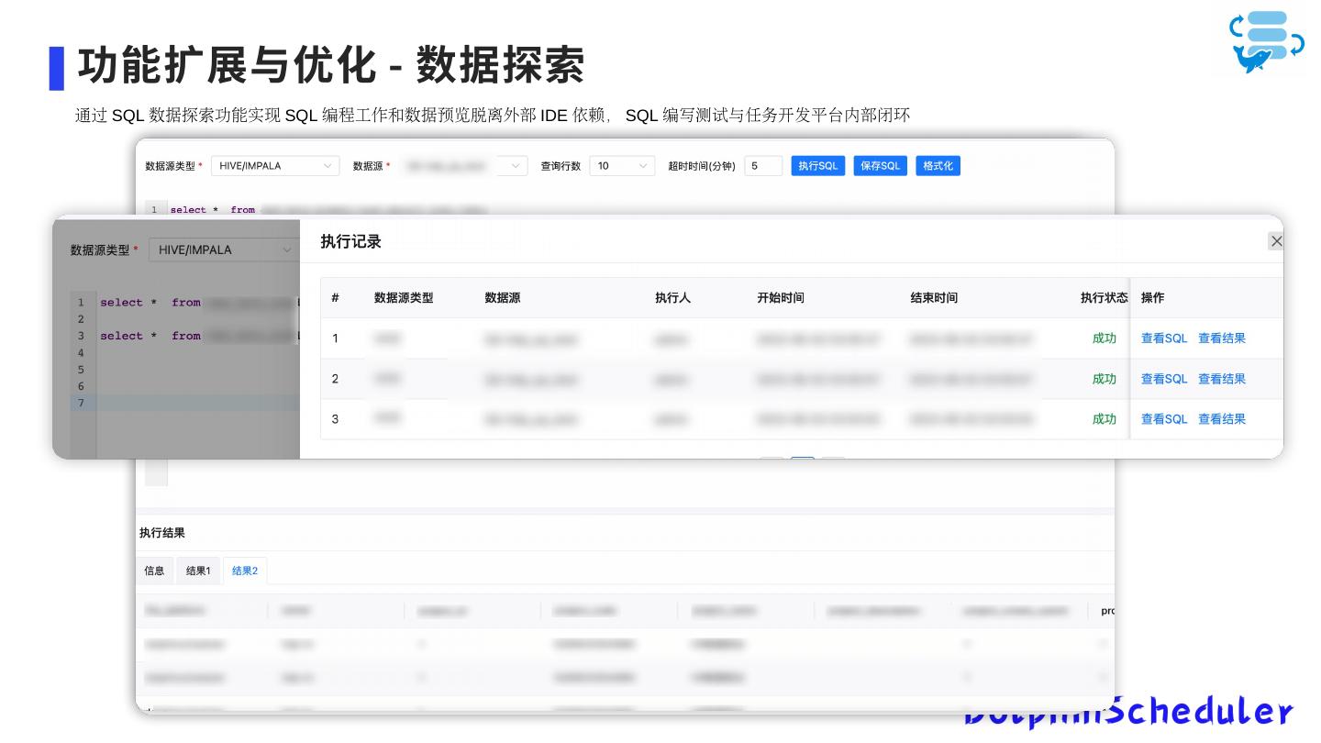The image size is (1321, 743).
Task: Click the 成功 status in record row 1
Action: pyautogui.click(x=1105, y=338)
